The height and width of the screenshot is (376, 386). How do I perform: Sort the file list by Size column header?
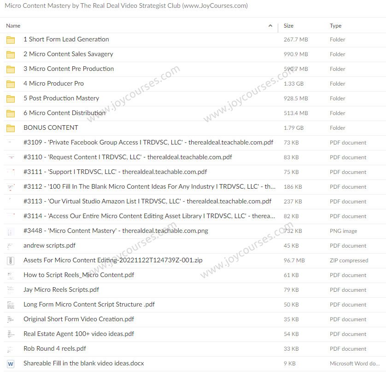[288, 26]
